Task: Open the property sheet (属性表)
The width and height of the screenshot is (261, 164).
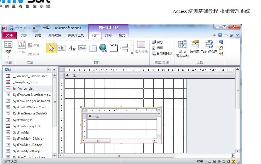Action: (x=195, y=47)
